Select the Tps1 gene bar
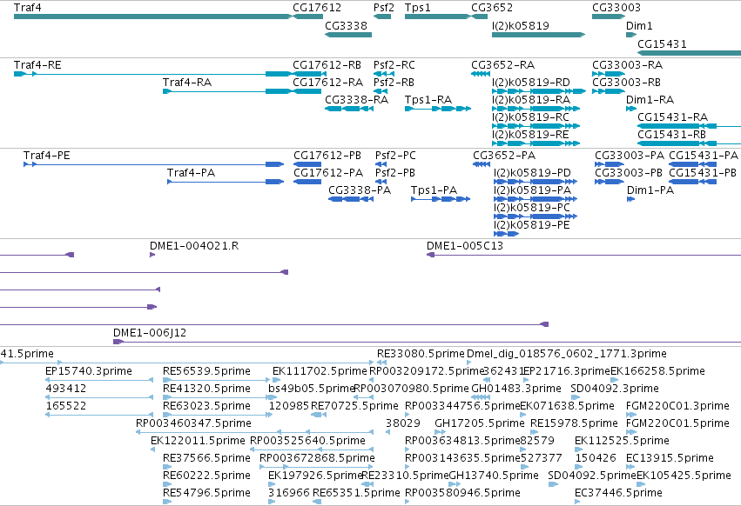Screen dimensions: 741x506 [x=438, y=17]
